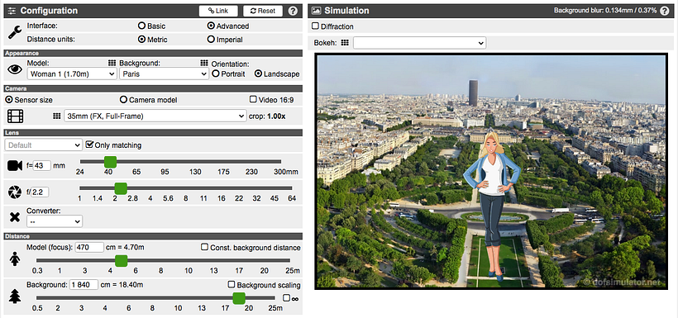Select the Sensor size option
The height and width of the screenshot is (318, 678).
point(9,100)
